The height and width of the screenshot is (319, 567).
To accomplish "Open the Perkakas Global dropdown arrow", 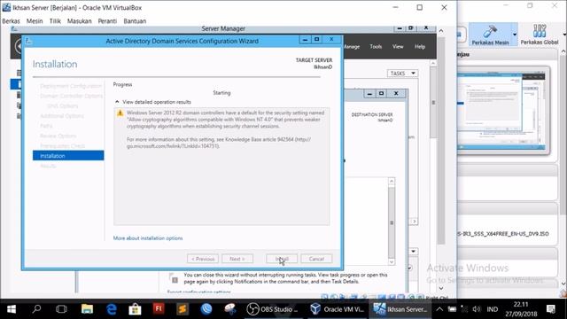I will (564, 35).
